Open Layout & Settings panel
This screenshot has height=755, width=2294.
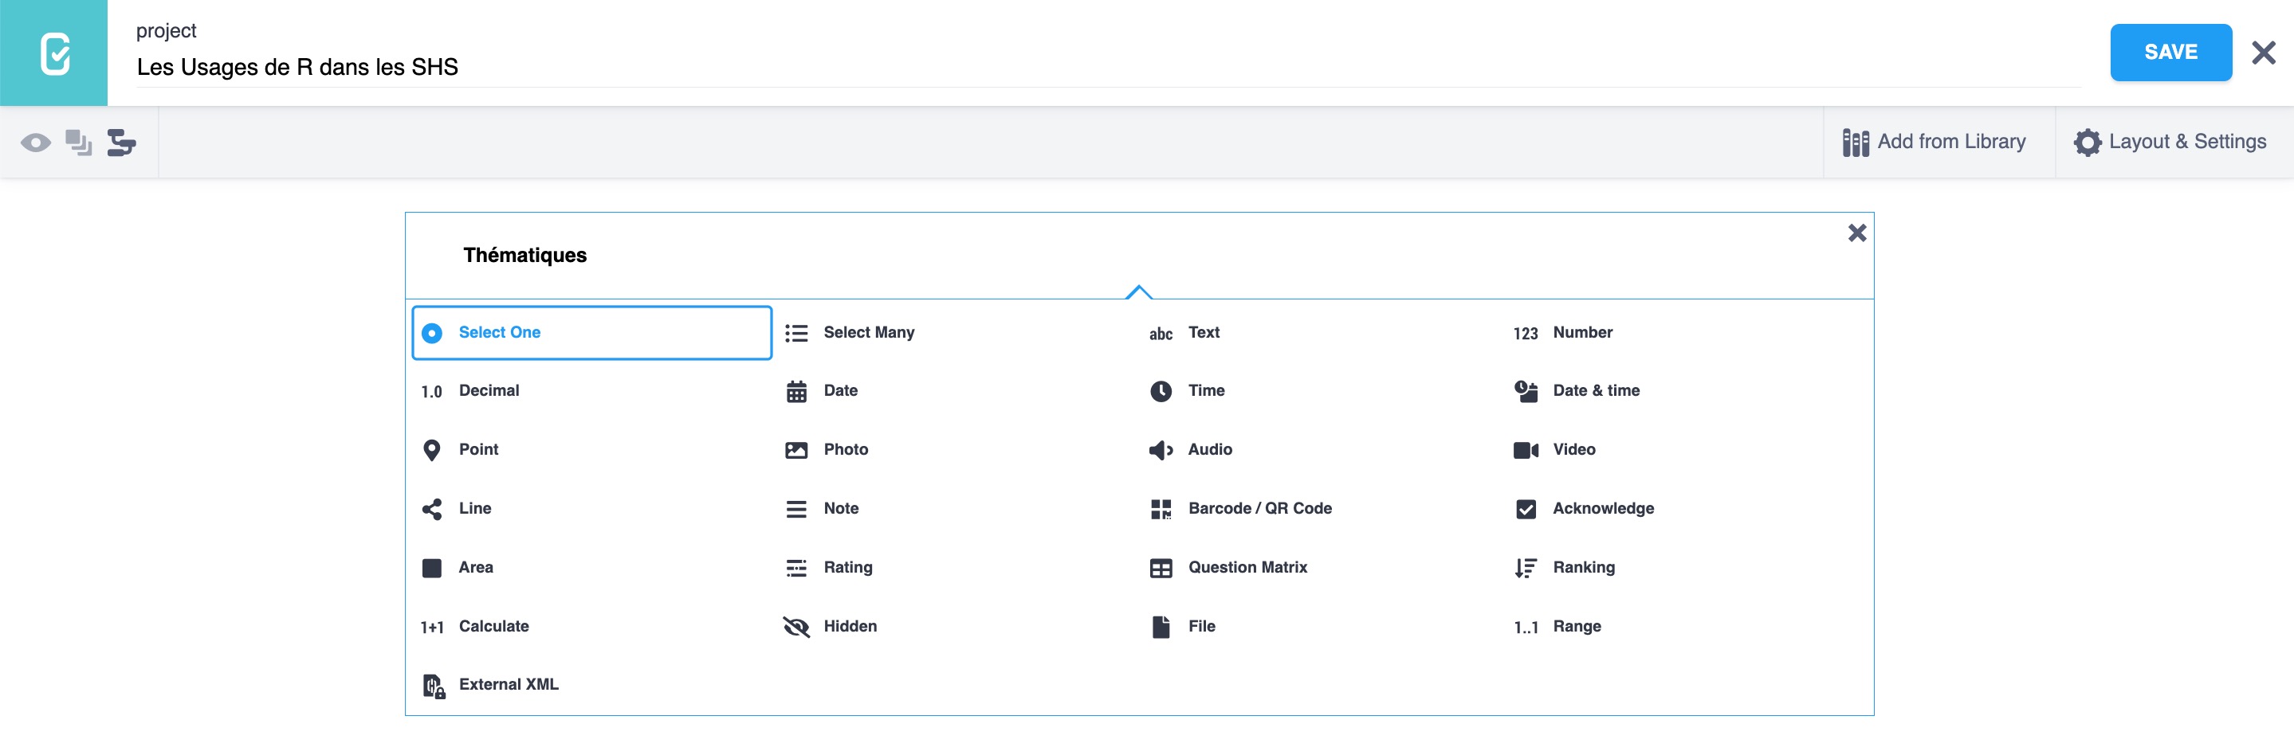tap(2170, 143)
